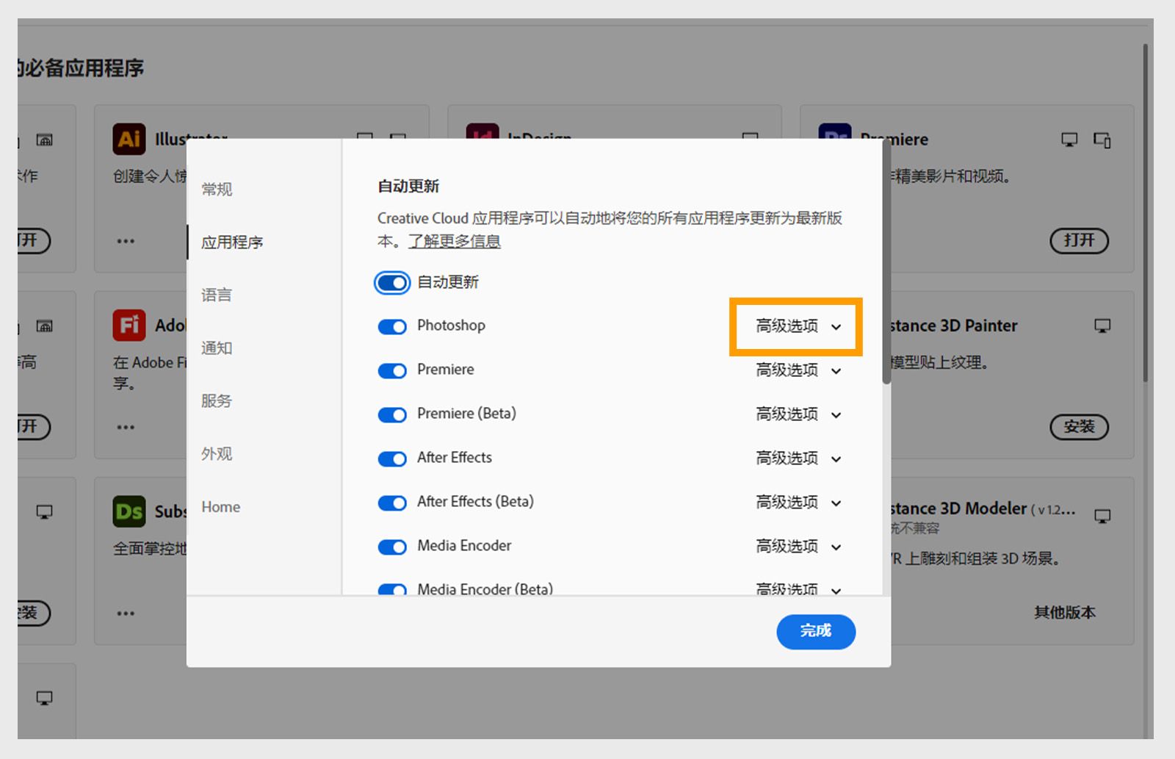
Task: Expand 高级选项 for the Premiere row
Action: point(799,370)
